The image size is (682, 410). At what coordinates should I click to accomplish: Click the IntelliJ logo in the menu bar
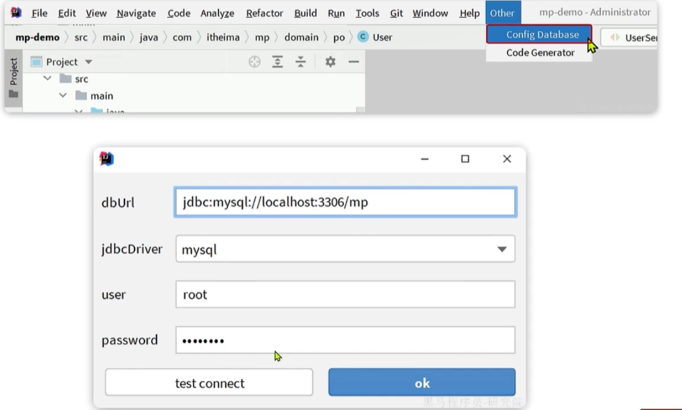pos(16,12)
